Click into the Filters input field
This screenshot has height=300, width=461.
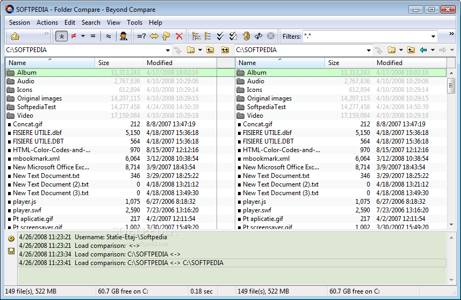[366, 37]
